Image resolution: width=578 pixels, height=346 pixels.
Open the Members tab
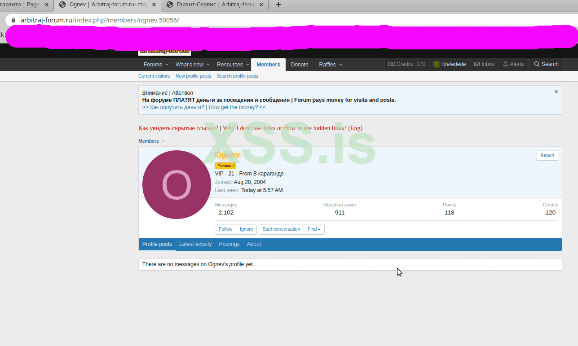[268, 64]
